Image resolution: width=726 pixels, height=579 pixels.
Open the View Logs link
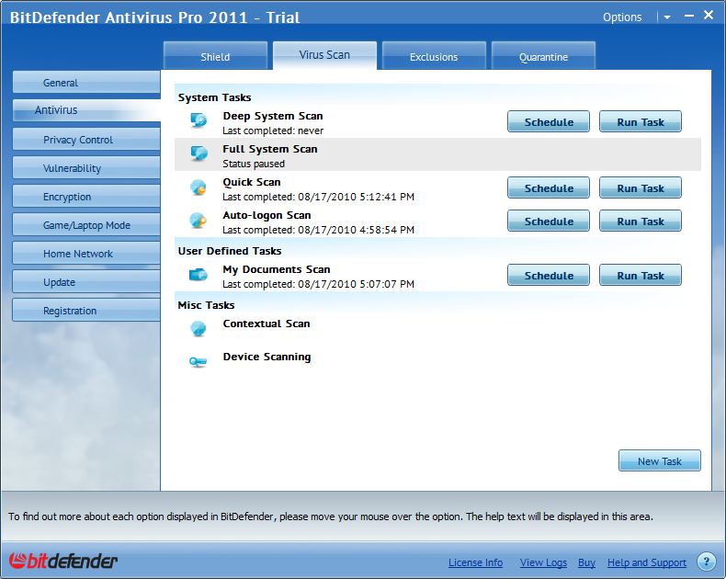click(x=543, y=562)
